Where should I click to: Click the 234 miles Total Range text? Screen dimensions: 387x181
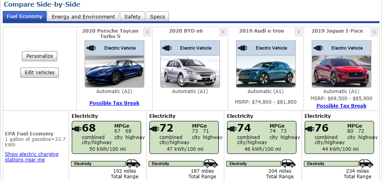coord(358,174)
